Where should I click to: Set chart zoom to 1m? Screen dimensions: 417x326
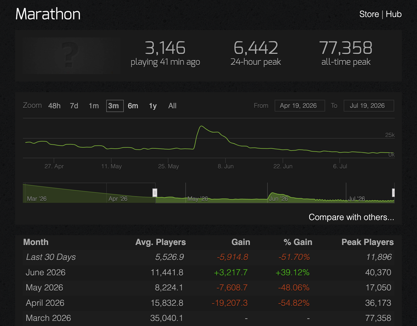94,106
